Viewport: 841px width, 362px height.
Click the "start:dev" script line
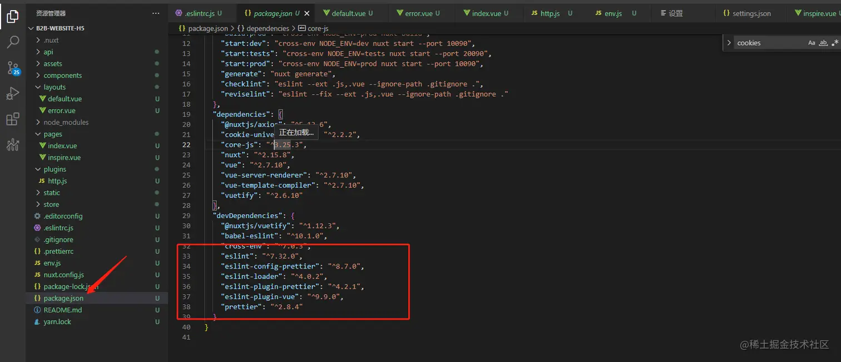(x=348, y=43)
